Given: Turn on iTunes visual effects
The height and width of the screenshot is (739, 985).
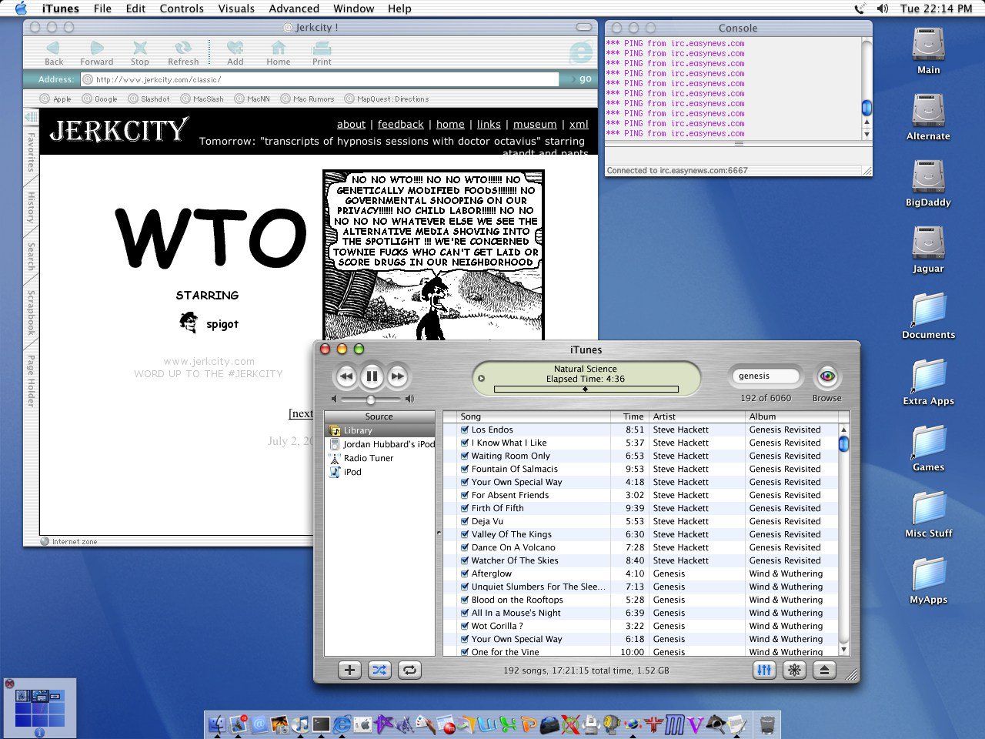Looking at the screenshot, I should [x=794, y=670].
